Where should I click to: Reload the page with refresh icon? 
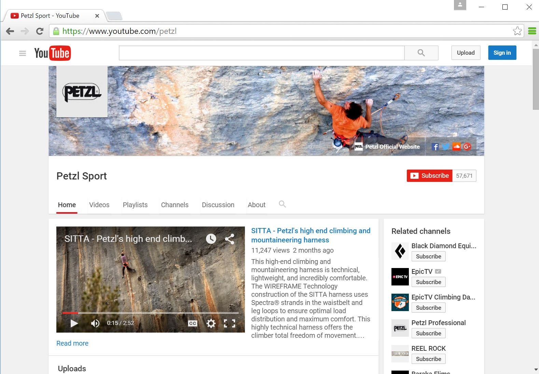(40, 31)
